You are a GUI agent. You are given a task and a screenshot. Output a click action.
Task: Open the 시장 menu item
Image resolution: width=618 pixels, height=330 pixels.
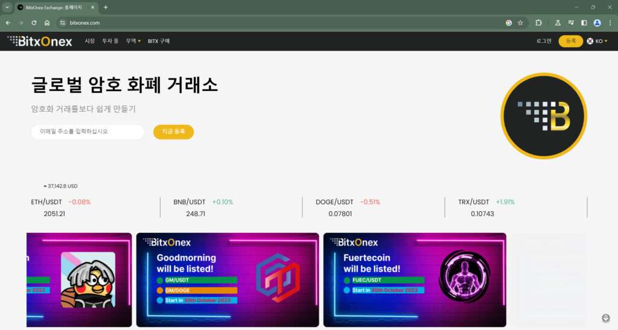(x=89, y=41)
